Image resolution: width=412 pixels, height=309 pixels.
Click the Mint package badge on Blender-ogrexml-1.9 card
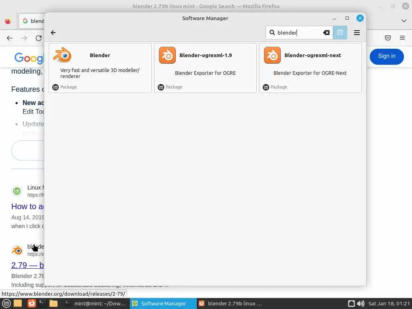[x=161, y=87]
